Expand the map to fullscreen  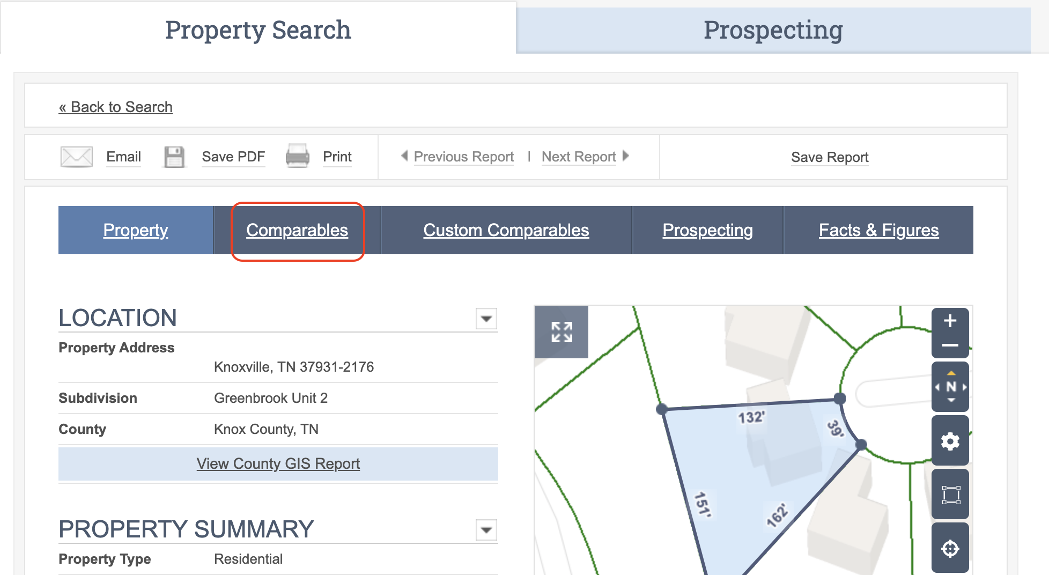click(x=562, y=332)
